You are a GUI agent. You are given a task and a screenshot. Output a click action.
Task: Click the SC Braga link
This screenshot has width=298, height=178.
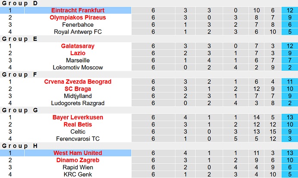(x=78, y=89)
